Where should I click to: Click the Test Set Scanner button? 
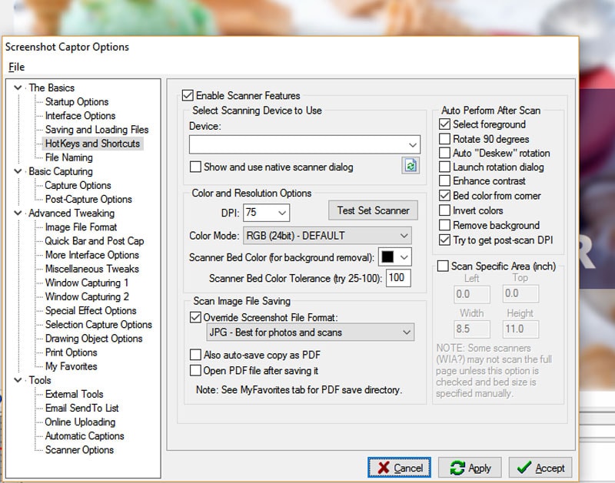(373, 210)
